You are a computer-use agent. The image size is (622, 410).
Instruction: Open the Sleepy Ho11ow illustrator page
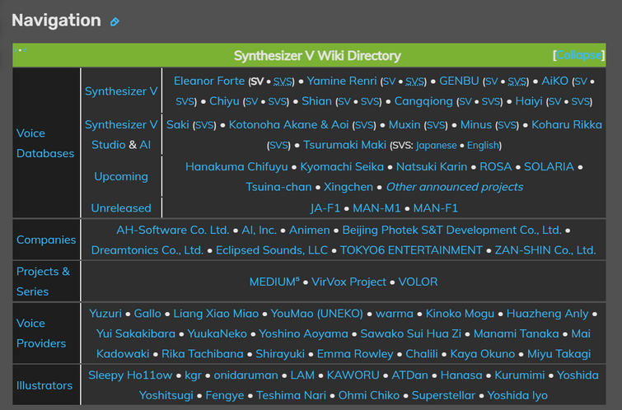pyautogui.click(x=130, y=375)
